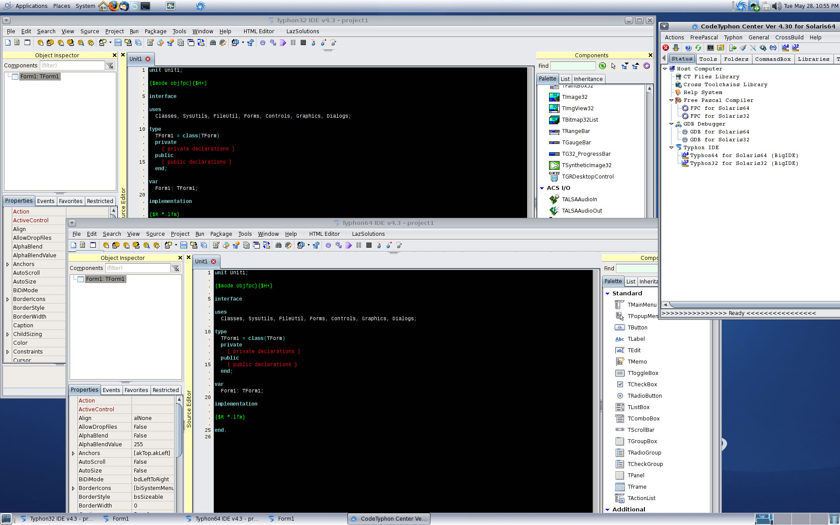
Task: Expand ChildSizing property in Typhon32 inspector
Action: [8, 334]
